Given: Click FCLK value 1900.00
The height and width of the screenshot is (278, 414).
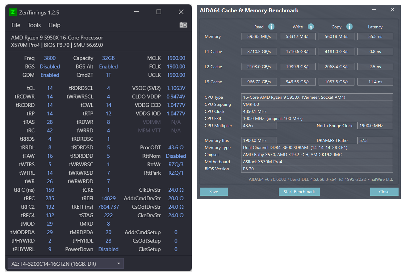Looking at the screenshot, I should coord(176,66).
